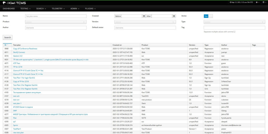
Task: Open the SWP test plan
Action: 15,111
